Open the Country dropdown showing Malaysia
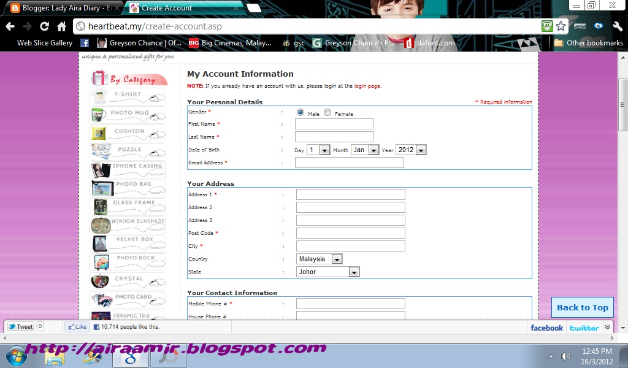Screen dimensions: 628x368 pos(319,259)
